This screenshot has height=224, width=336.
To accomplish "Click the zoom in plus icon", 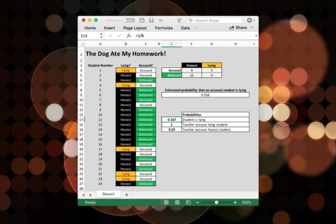I will (x=235, y=202).
